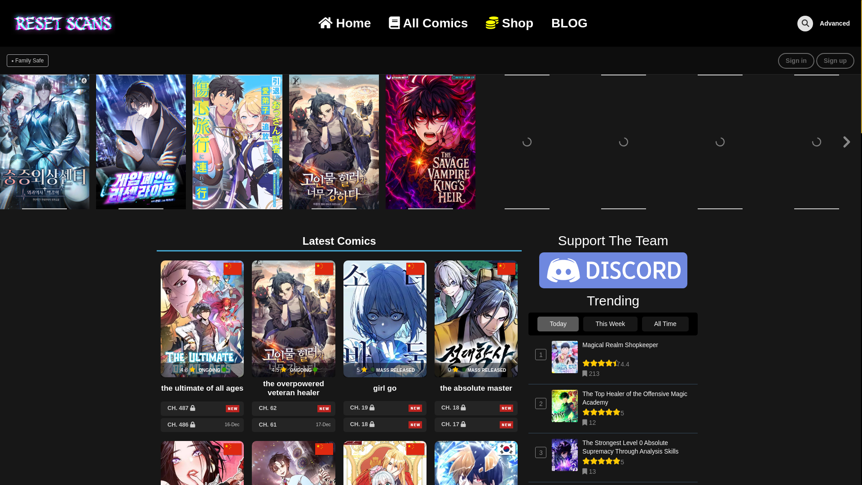
Task: Click the title 'the ultimate of all ages'
Action: click(202, 388)
